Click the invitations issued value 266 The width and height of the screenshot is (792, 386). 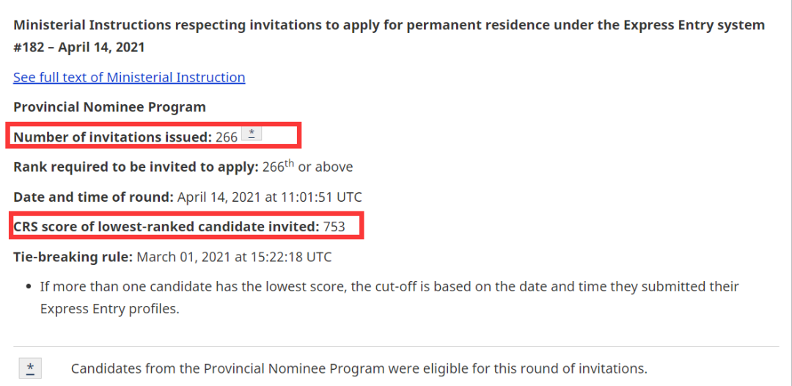[x=227, y=136]
